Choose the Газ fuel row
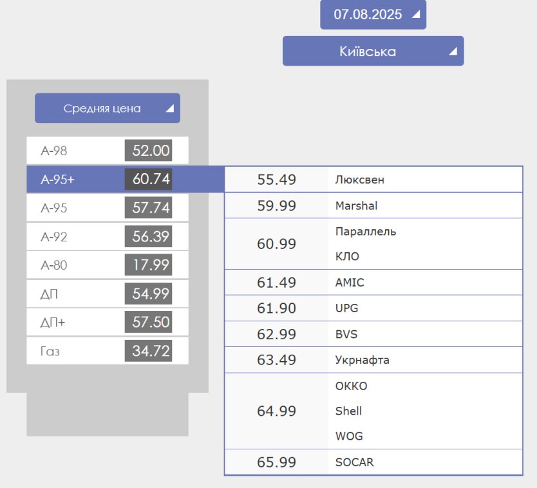Viewport: 537px width, 488px height. point(108,351)
